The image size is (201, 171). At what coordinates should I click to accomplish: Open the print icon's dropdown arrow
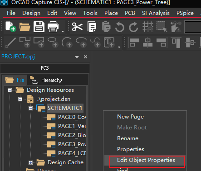point(63,31)
